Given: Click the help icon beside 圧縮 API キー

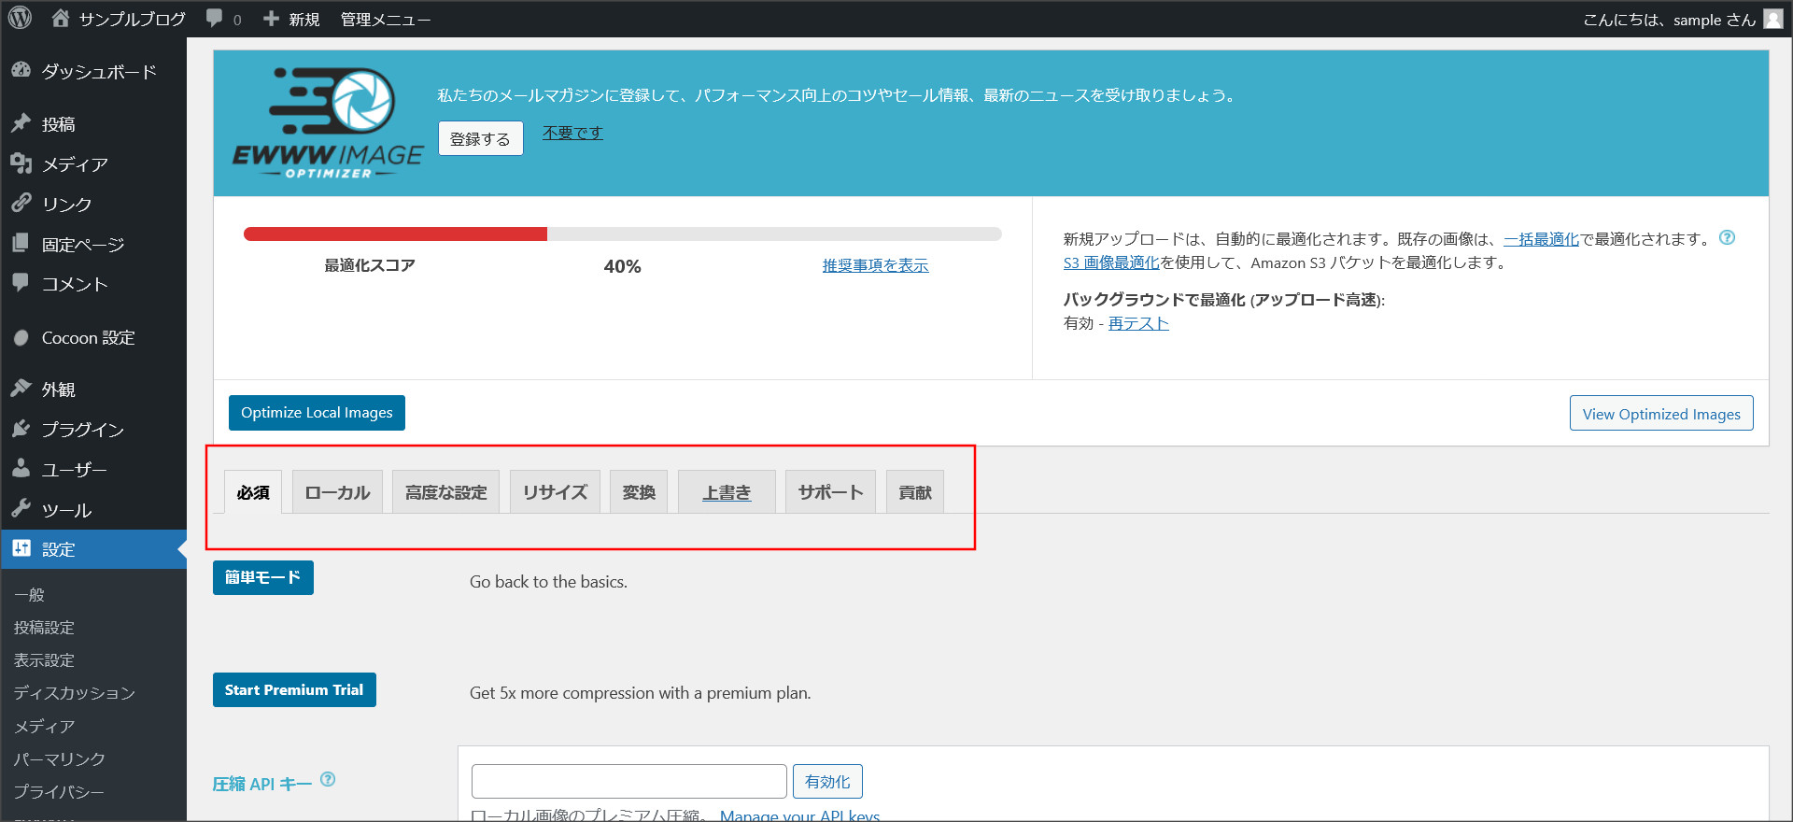Looking at the screenshot, I should point(328,779).
